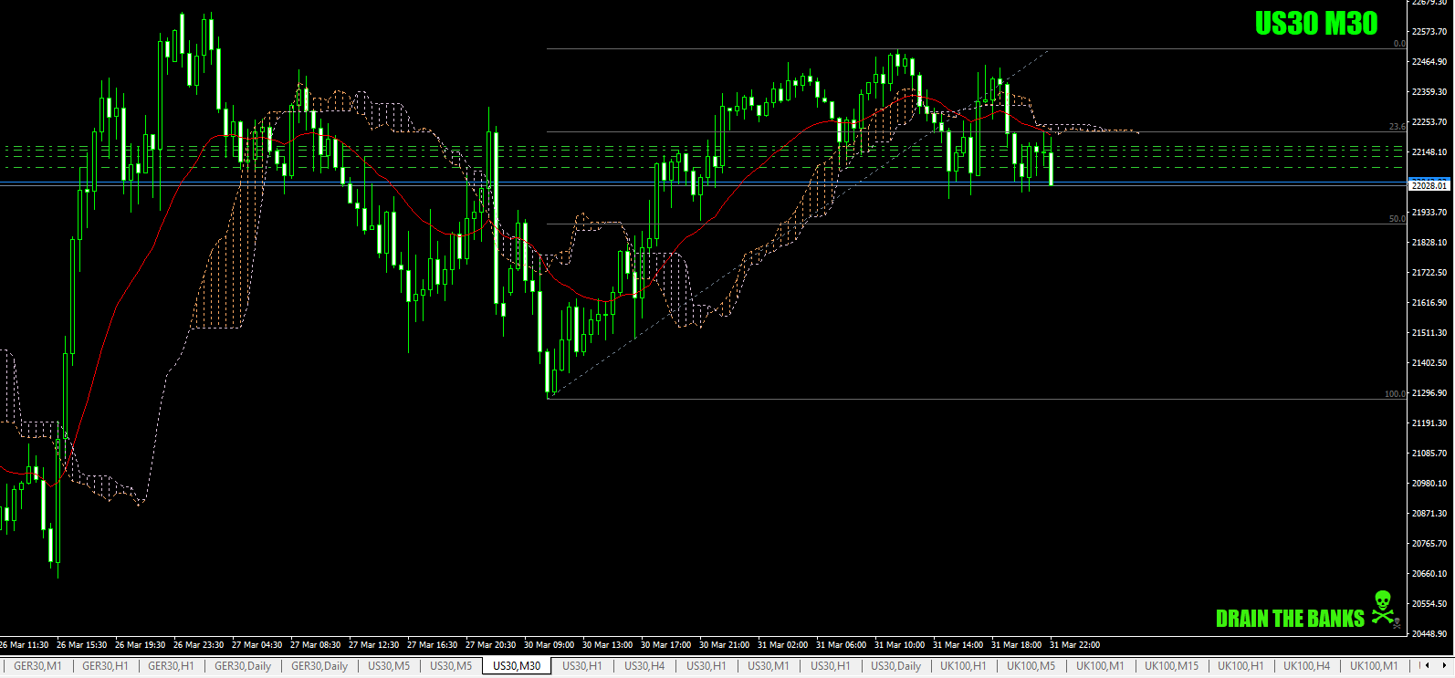This screenshot has height=678, width=1455.
Task: Click the 30 Mar 21:00 time label
Action: click(725, 645)
